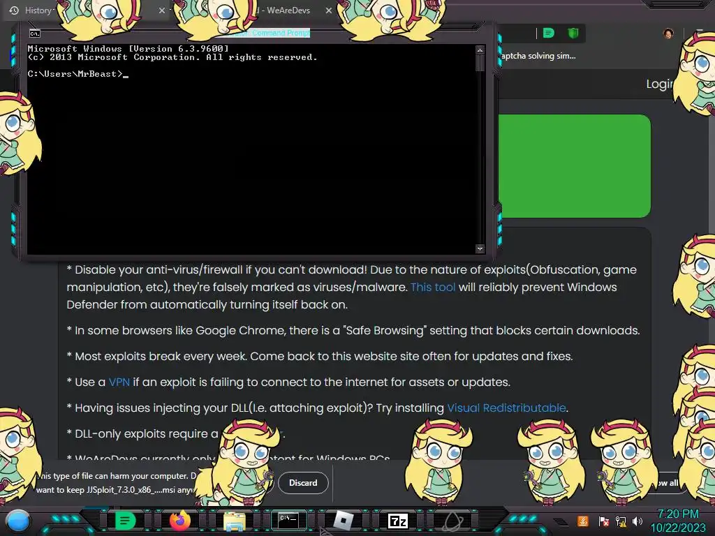Viewport: 715px width, 536px height.
Task: Click the 'Microsoft Windows [Version 6.3.9600]' line
Action: click(128, 48)
